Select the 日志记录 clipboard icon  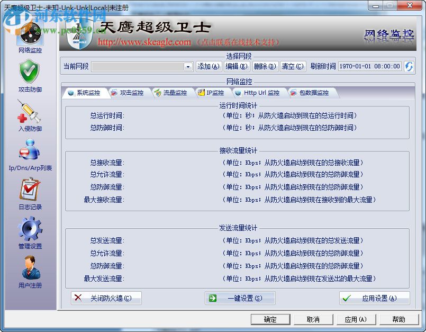(x=29, y=191)
